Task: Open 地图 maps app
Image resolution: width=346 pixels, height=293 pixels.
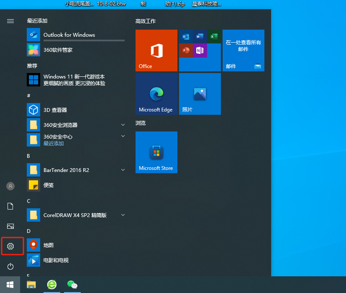Action: pos(76,245)
